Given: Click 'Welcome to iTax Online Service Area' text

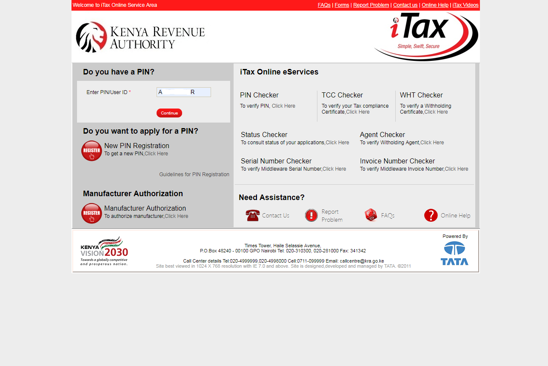Looking at the screenshot, I should (115, 5).
